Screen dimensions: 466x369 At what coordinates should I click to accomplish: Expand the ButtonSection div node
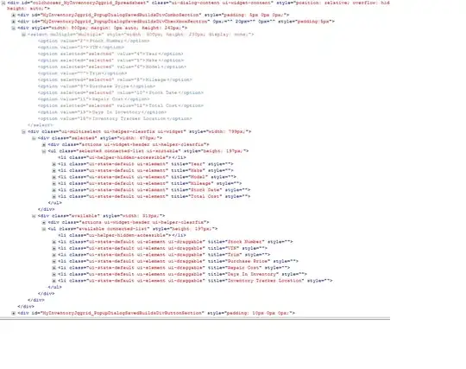13,313
